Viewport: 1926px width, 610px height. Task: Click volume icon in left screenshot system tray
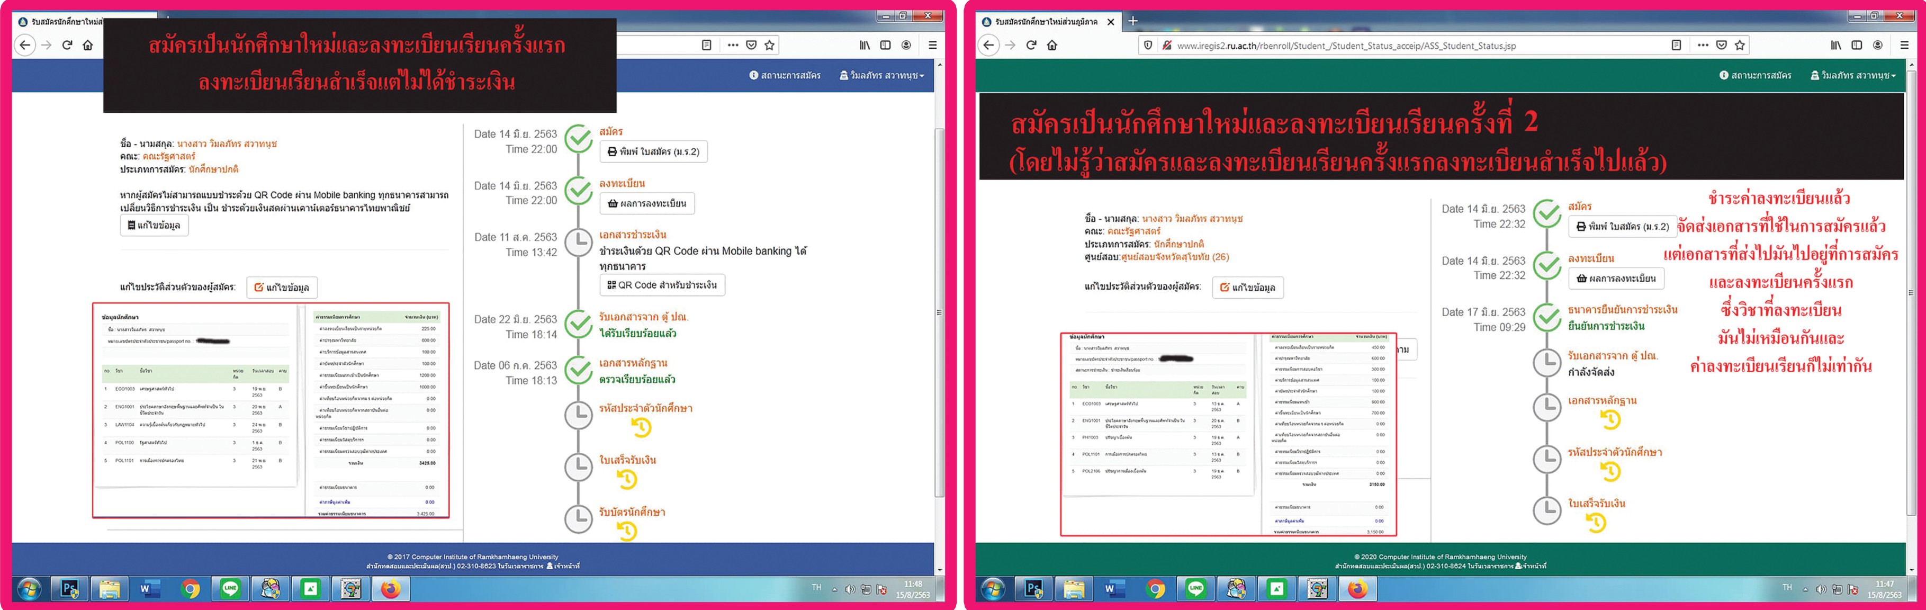(850, 589)
